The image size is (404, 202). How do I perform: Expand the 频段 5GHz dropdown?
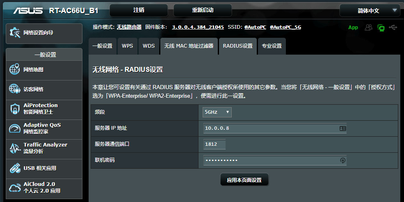pyautogui.click(x=217, y=112)
